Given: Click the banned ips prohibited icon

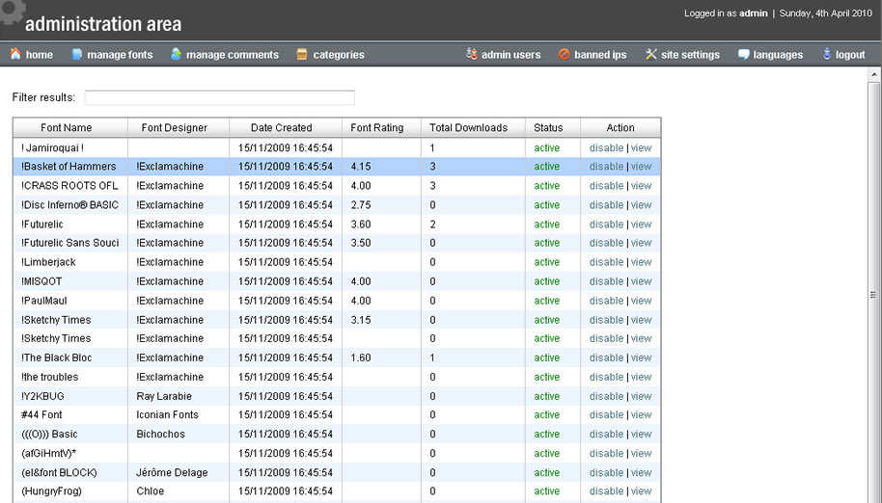Looking at the screenshot, I should coord(565,55).
